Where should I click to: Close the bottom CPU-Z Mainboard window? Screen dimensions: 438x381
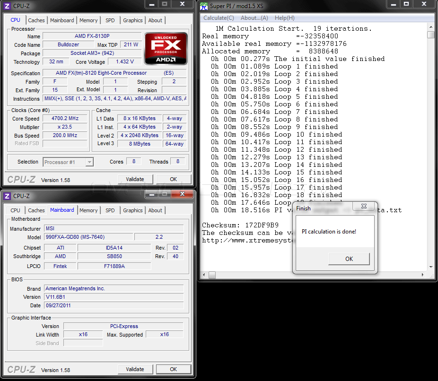(182, 194)
